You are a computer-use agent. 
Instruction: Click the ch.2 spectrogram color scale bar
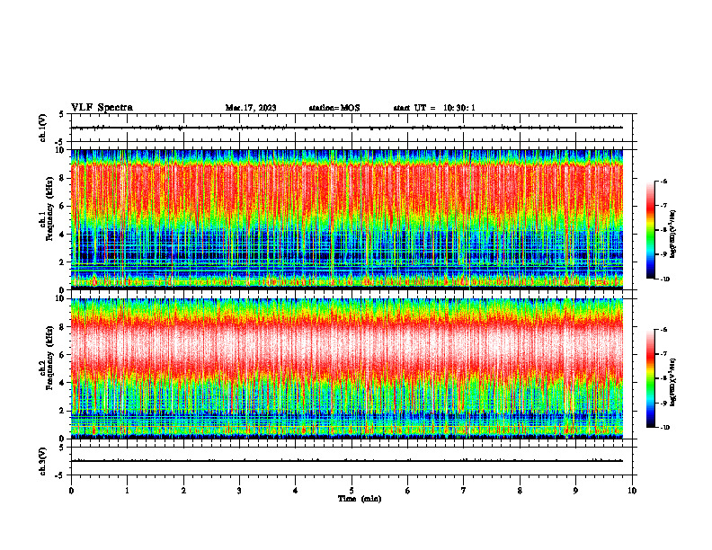651,378
